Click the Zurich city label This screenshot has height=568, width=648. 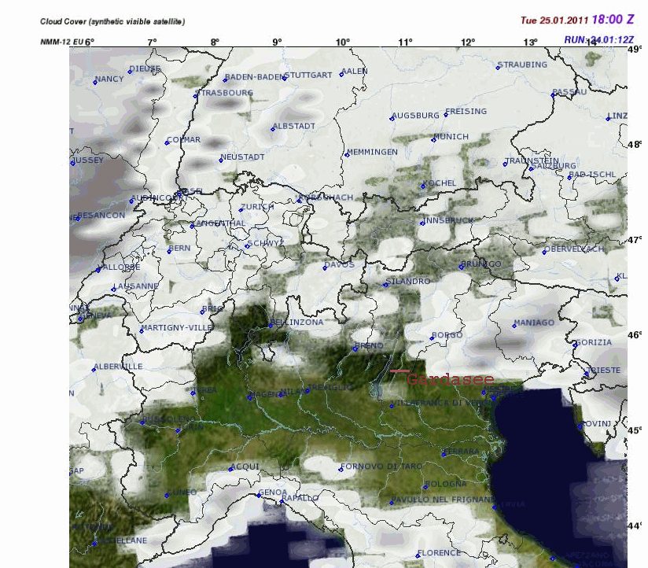pos(259,207)
